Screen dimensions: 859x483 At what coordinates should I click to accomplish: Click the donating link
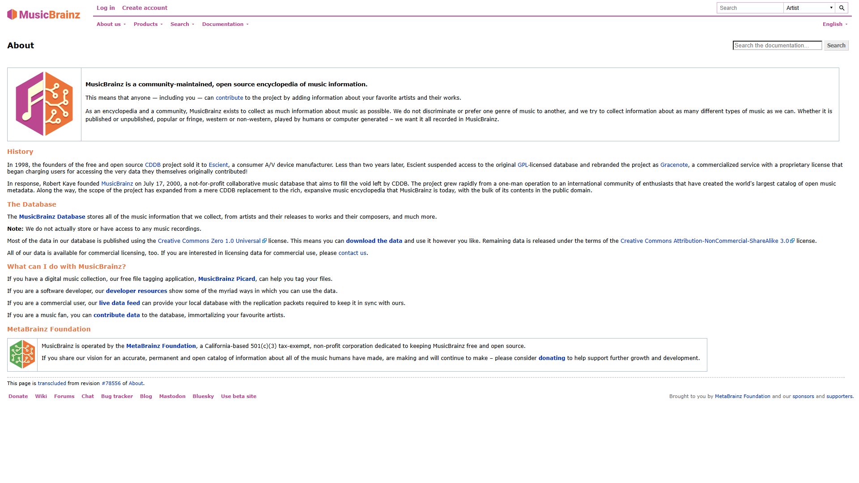pyautogui.click(x=552, y=358)
